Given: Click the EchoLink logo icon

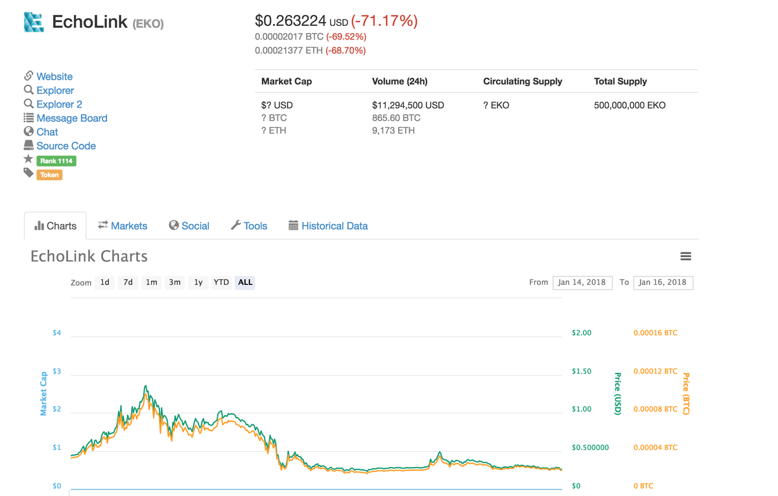Looking at the screenshot, I should pos(34,22).
